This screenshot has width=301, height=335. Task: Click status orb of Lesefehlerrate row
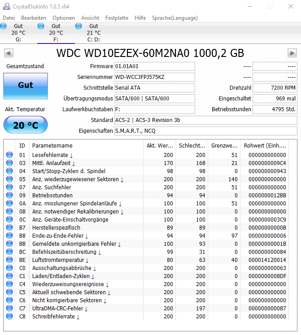pyautogui.click(x=9, y=155)
